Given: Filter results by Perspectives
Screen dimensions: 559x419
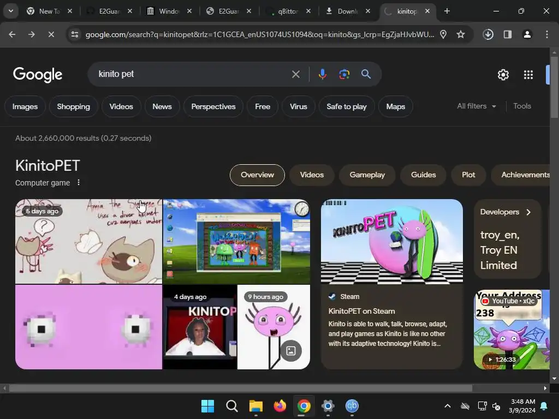Looking at the screenshot, I should [x=213, y=106].
